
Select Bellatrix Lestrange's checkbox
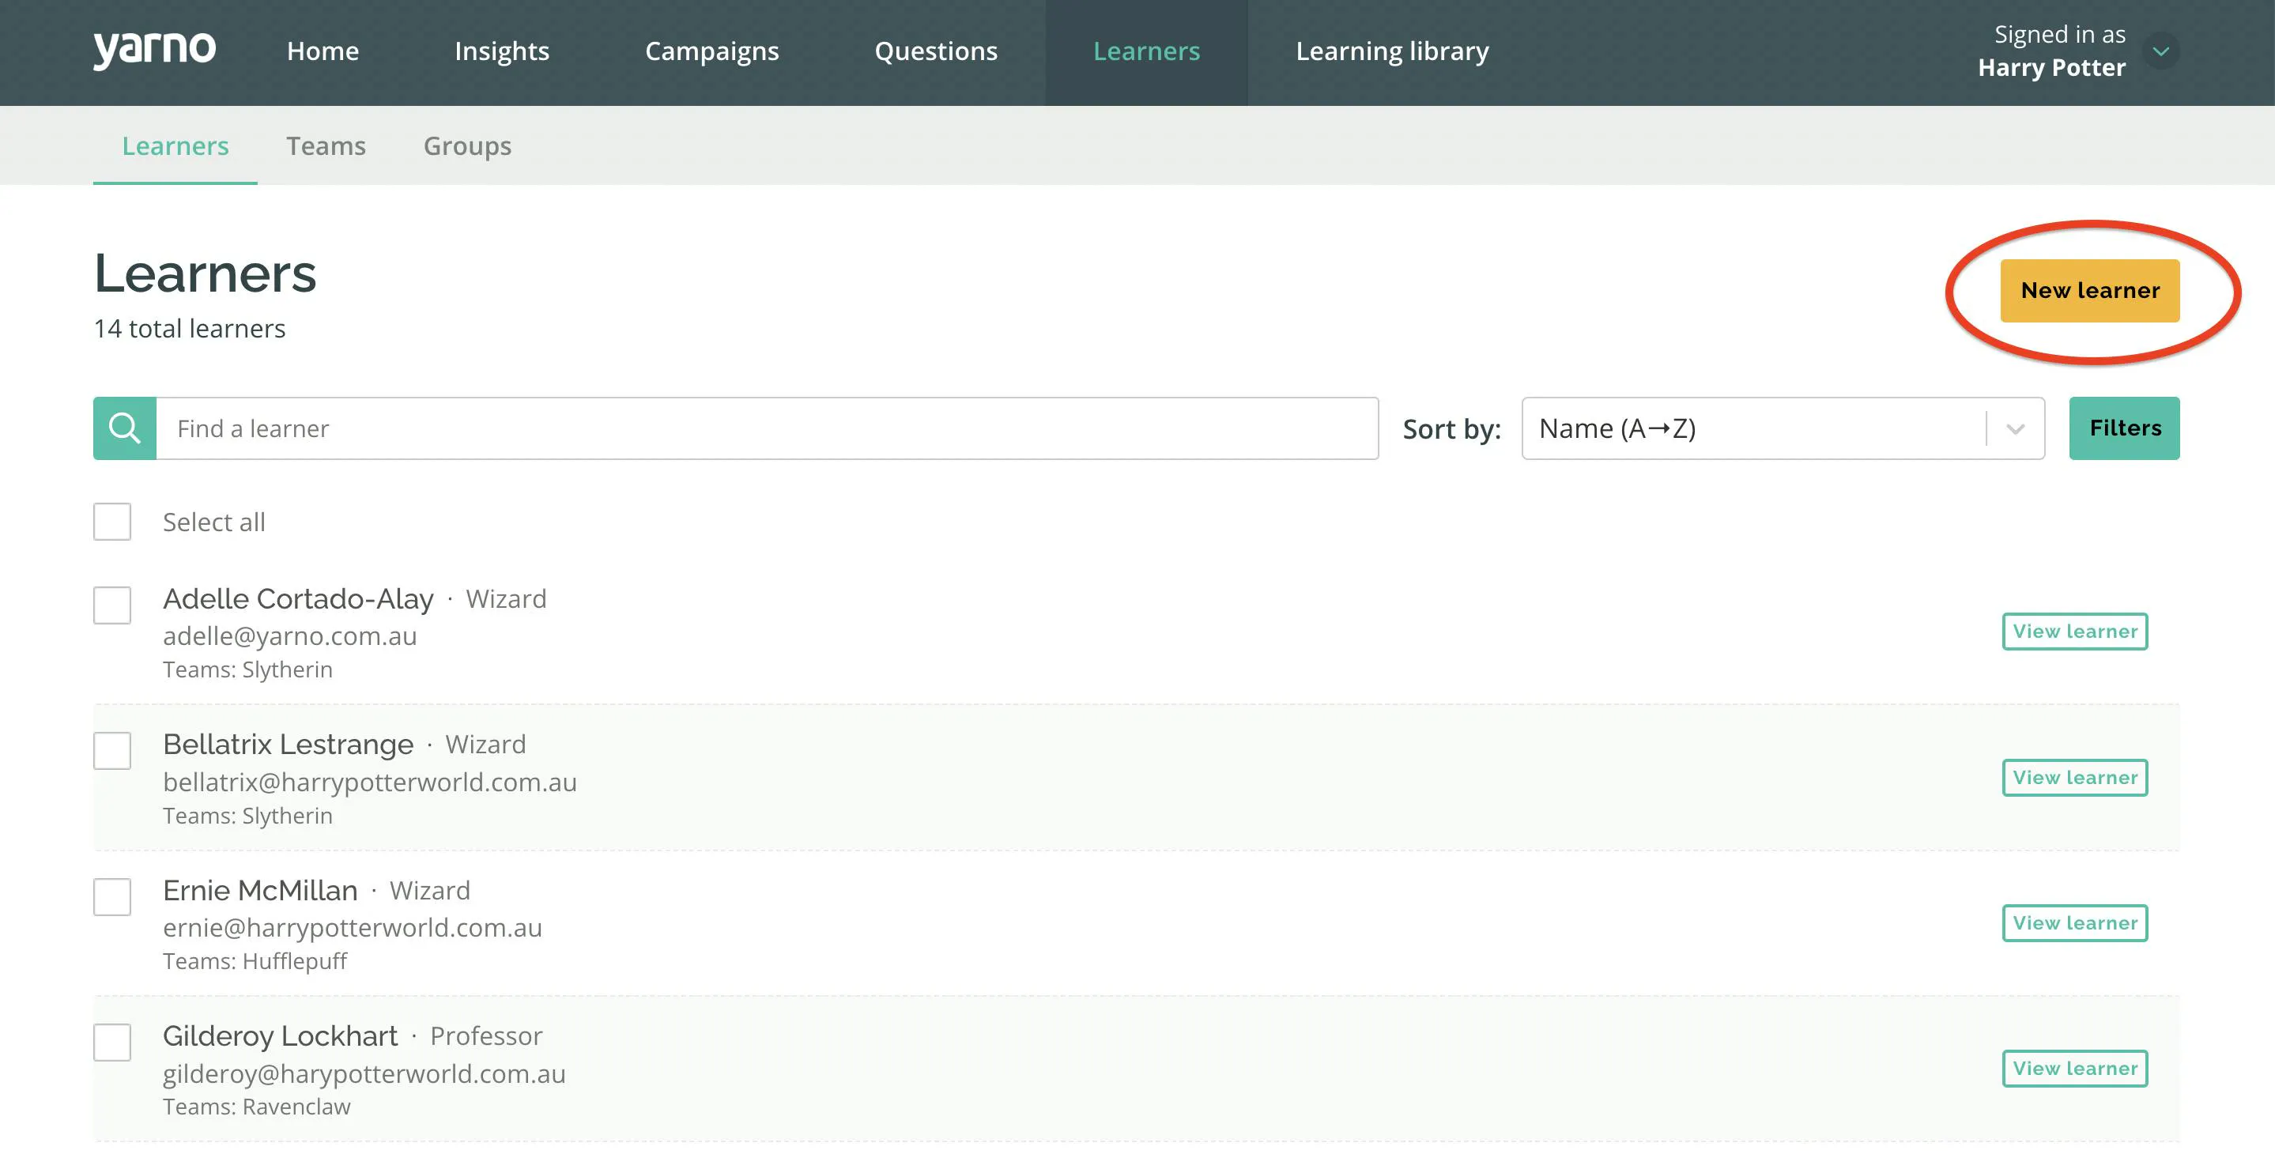pyautogui.click(x=112, y=751)
